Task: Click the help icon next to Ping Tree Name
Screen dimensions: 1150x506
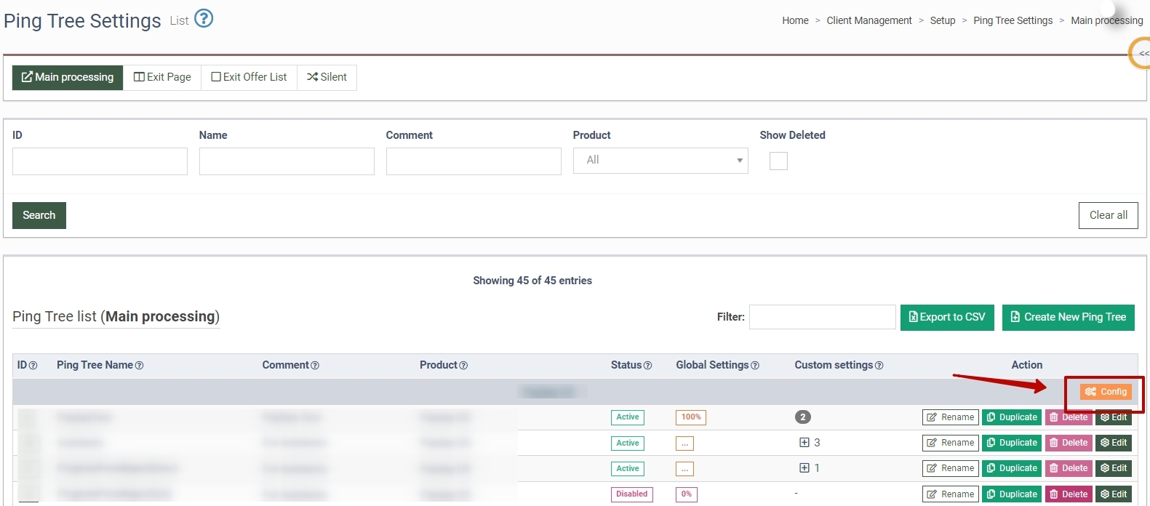Action: click(x=140, y=366)
